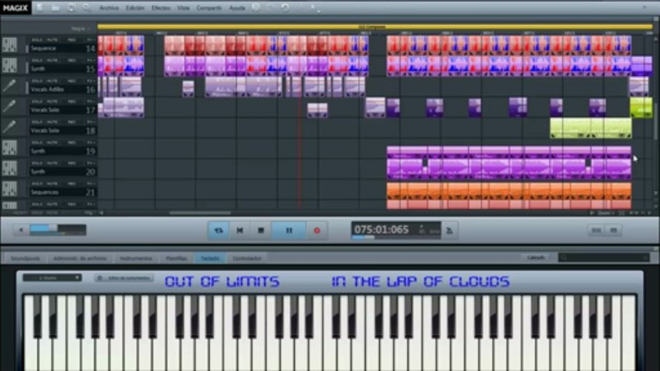Jump to project start in transport
The width and height of the screenshot is (660, 371).
239,230
